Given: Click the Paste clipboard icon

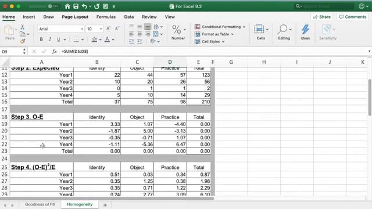Looking at the screenshot, I should 9,30.
